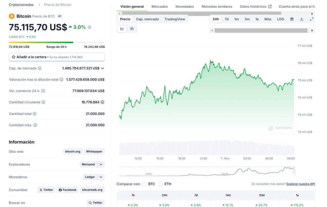Select 24h time range
Screen dimensions: 327x207
click(x=216, y=19)
